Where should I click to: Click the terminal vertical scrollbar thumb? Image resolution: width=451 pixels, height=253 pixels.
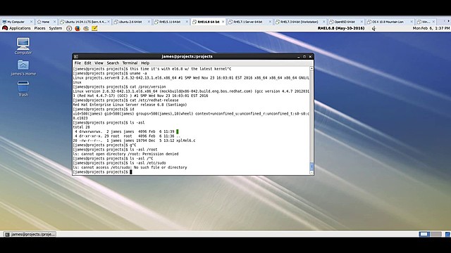tap(311, 166)
